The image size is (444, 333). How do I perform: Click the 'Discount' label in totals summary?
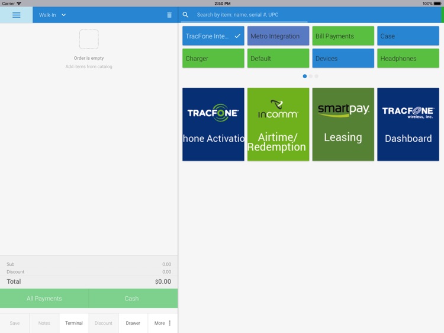click(x=15, y=272)
